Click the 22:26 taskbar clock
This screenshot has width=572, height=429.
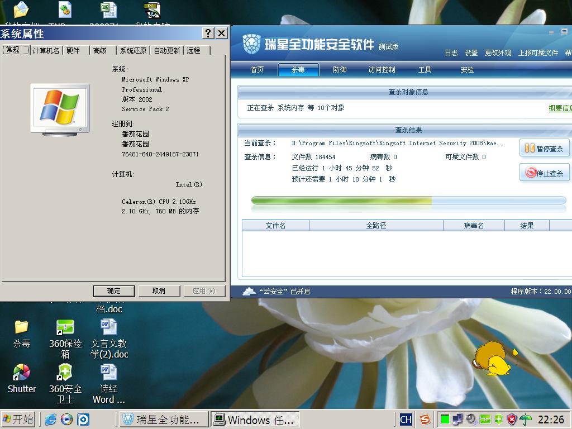[551, 420]
